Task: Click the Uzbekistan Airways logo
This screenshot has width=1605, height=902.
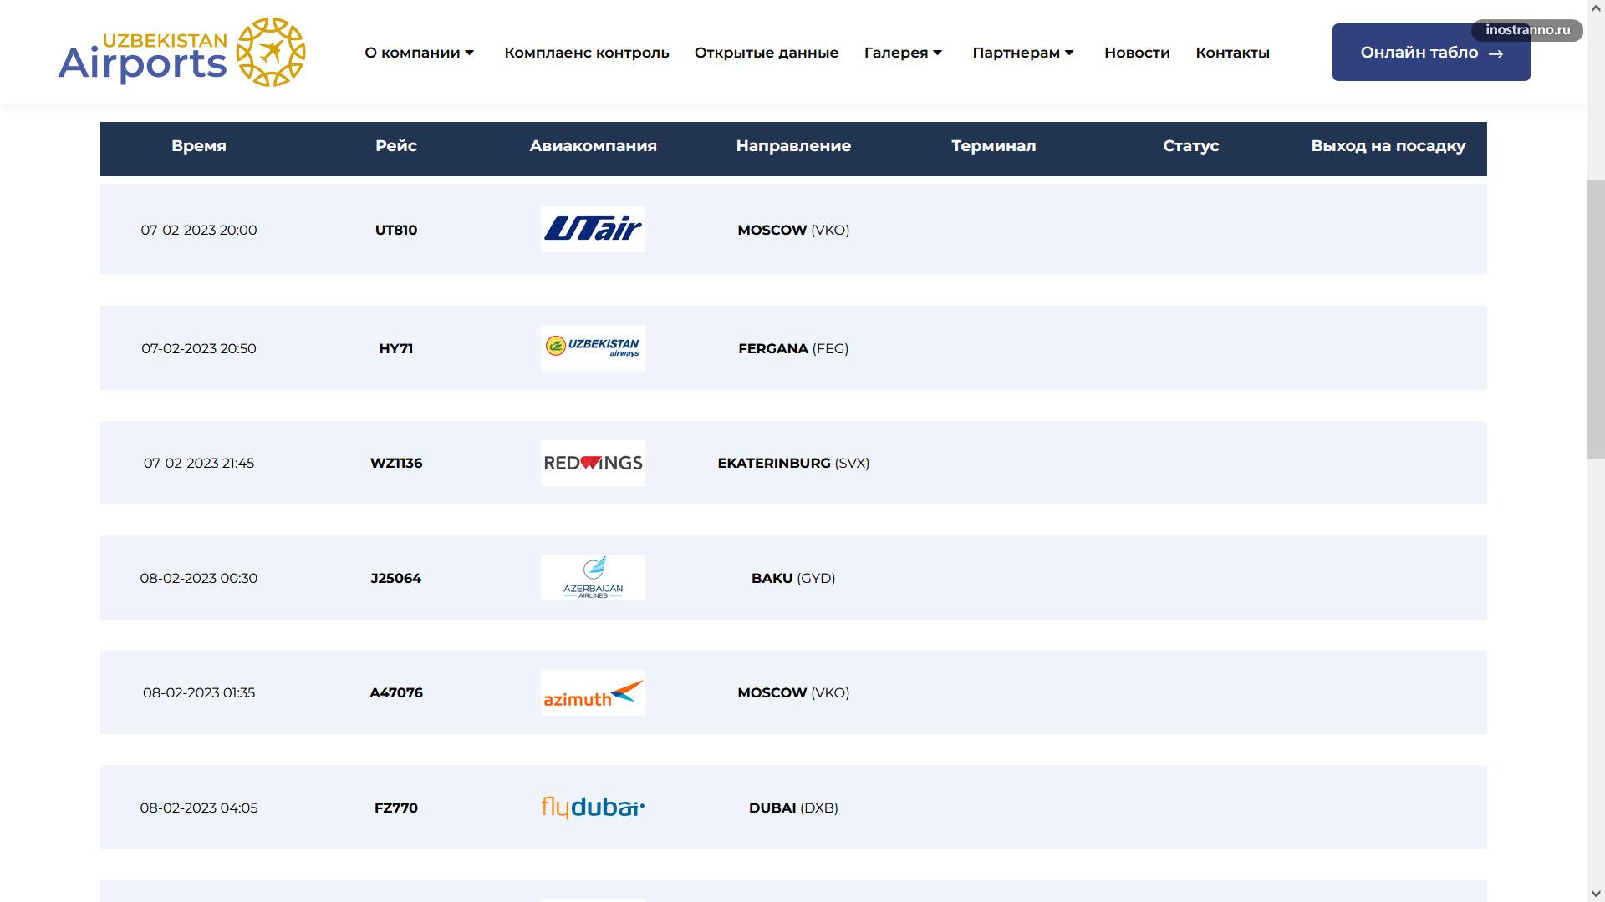Action: 593,347
